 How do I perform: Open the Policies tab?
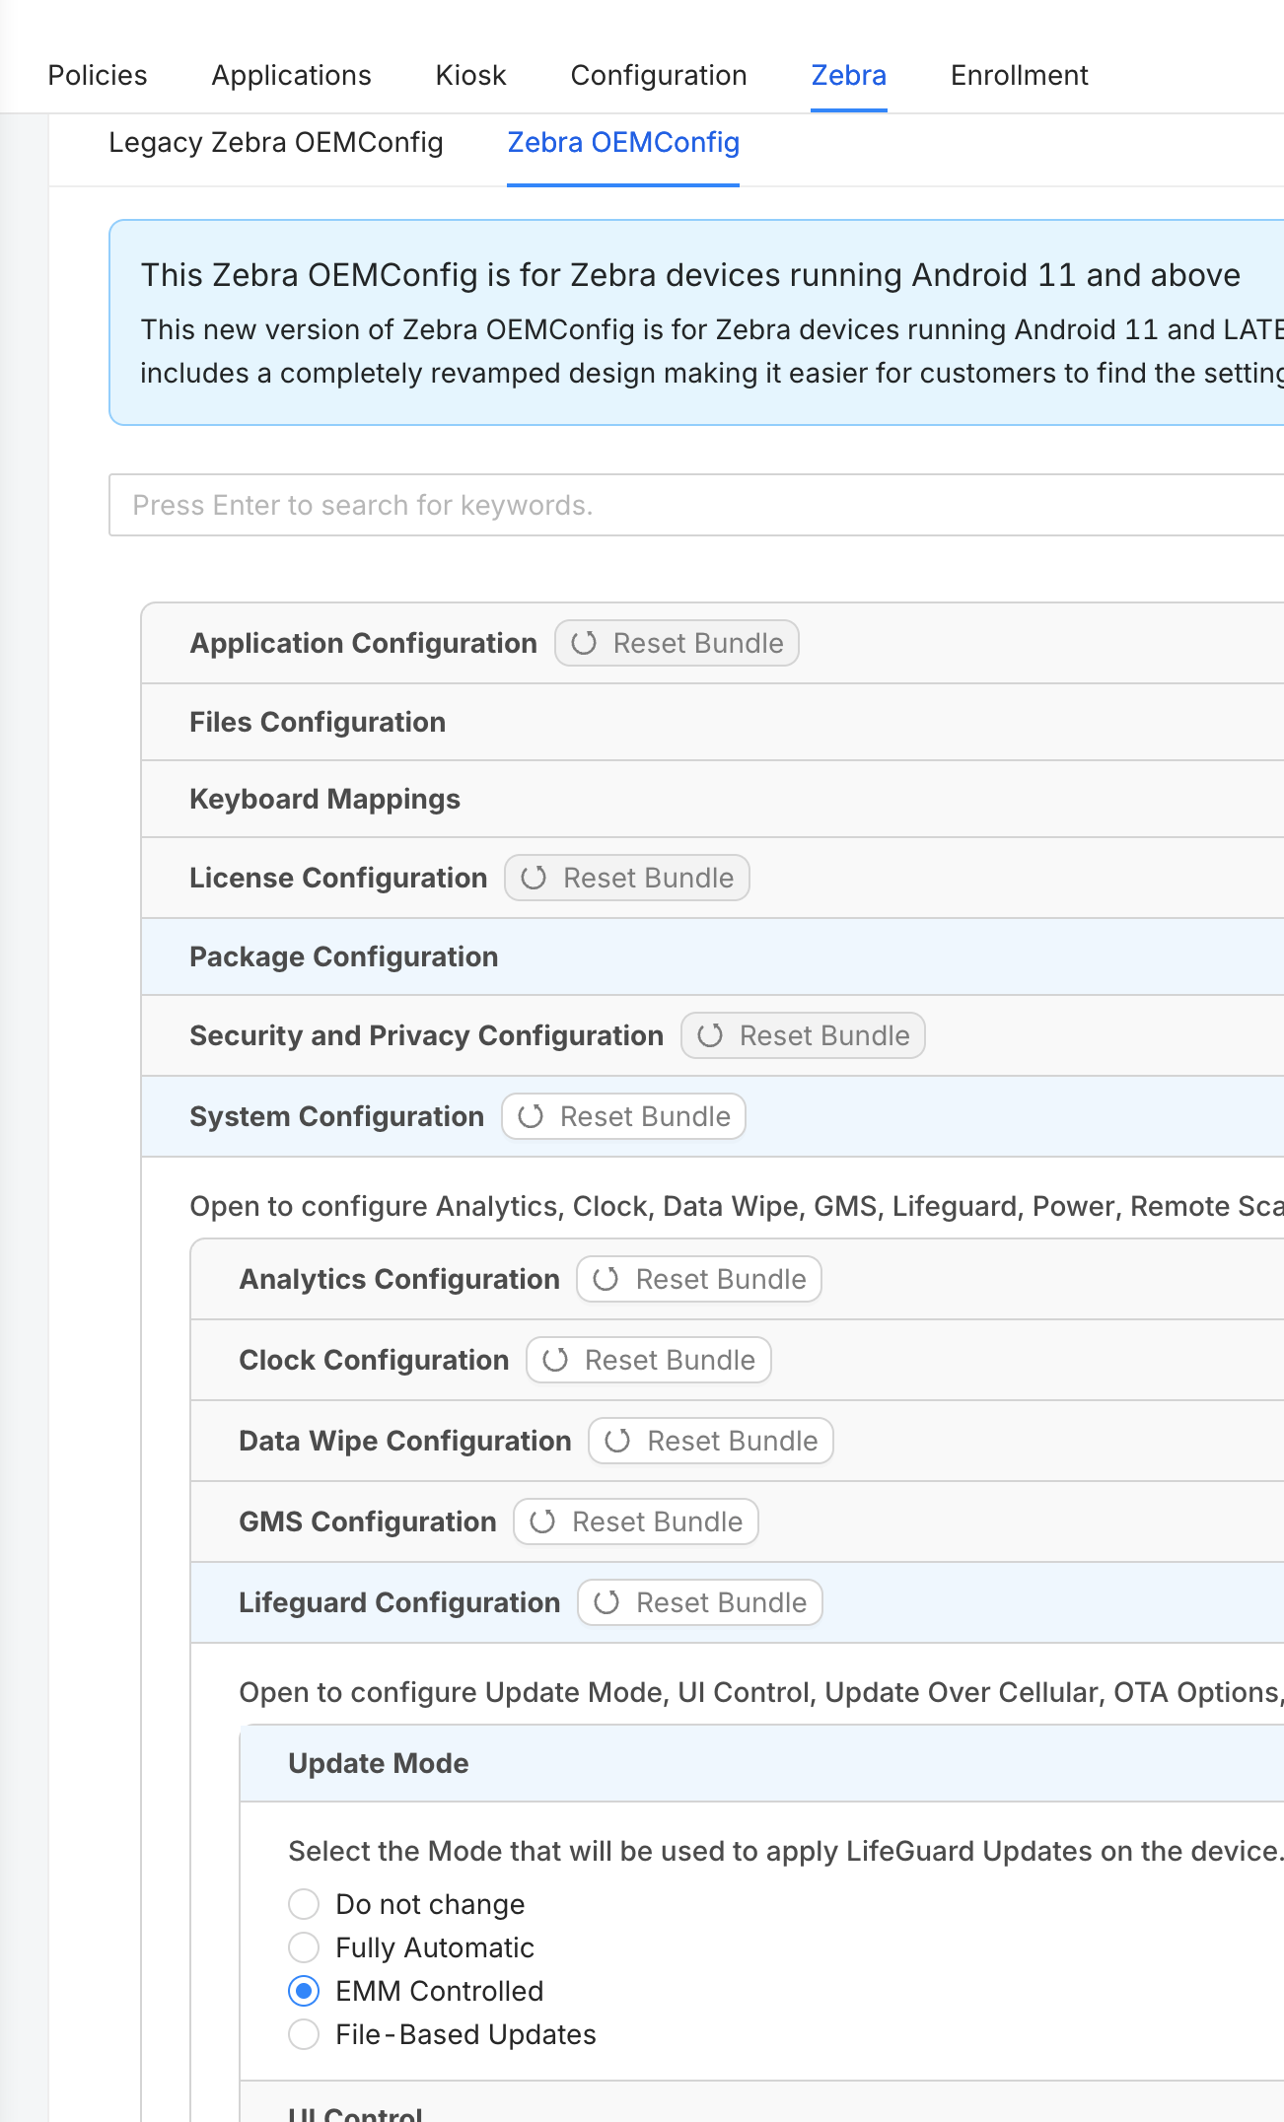[98, 75]
